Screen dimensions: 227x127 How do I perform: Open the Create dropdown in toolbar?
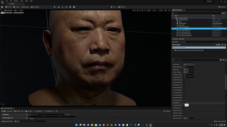tap(9, 7)
